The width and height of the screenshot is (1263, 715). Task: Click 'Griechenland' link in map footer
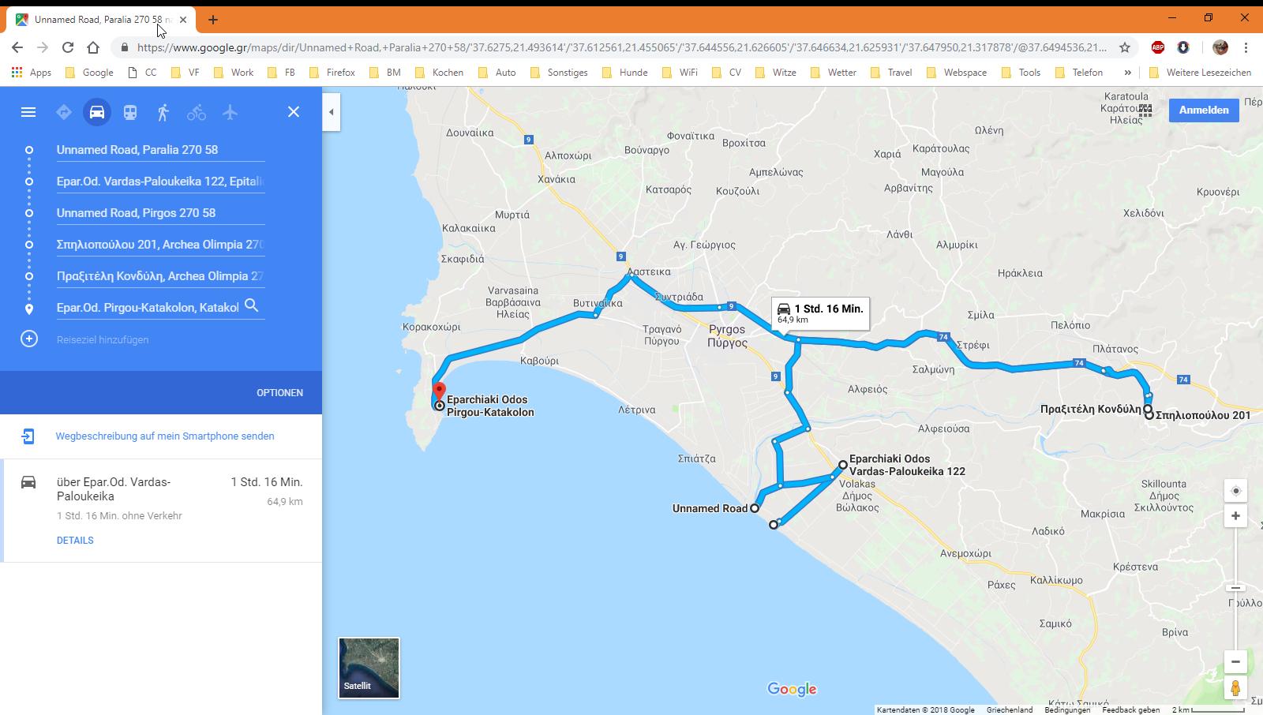tap(1010, 709)
